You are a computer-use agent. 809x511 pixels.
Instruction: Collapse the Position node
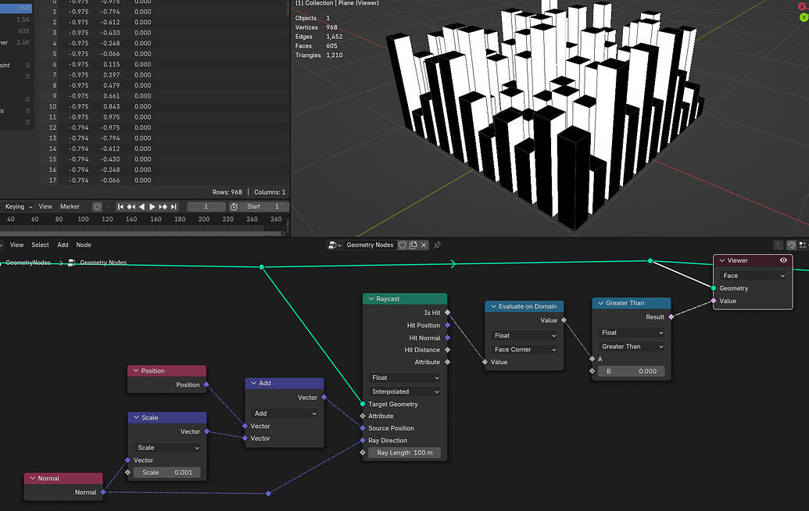(136, 370)
